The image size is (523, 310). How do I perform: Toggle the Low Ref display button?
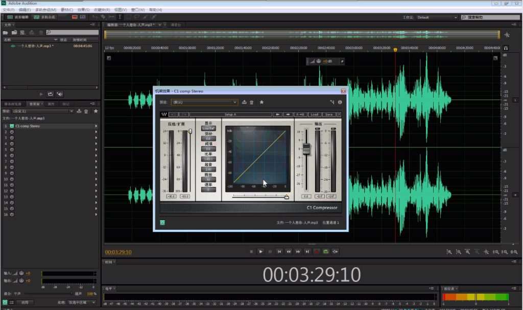click(208, 129)
